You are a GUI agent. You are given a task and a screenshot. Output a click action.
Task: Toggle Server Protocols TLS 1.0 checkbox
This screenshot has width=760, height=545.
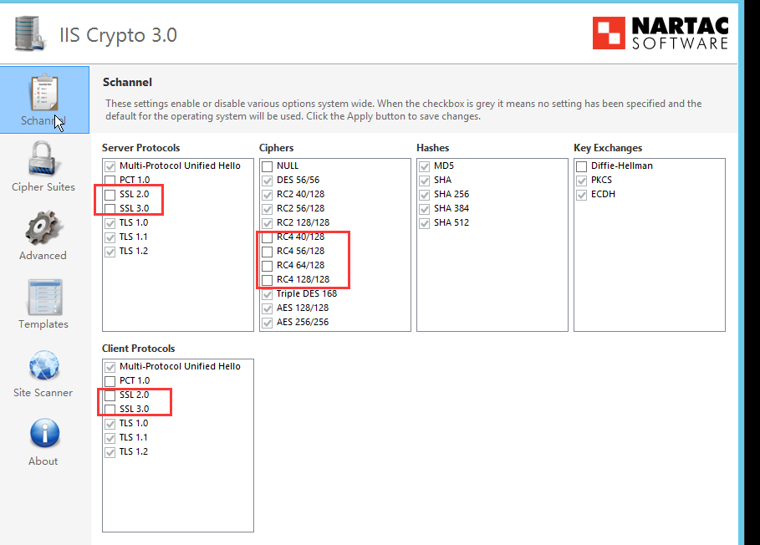pyautogui.click(x=110, y=223)
